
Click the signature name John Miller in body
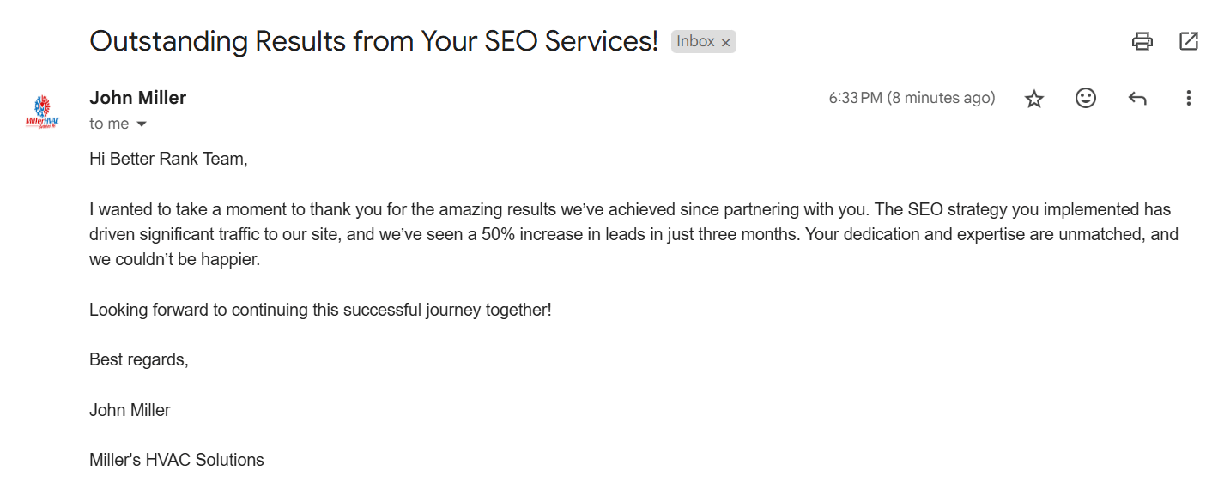[130, 410]
